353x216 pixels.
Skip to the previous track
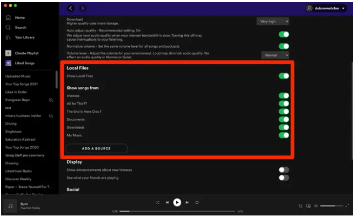[x=167, y=202]
